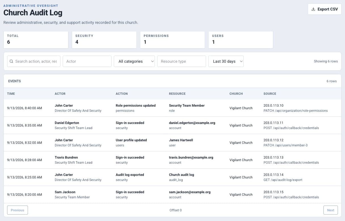Viewport: 345px width, 221px height.
Task: Click the 9/13/2026, 8:40:00 AM timestamp
Action: pyautogui.click(x=25, y=108)
